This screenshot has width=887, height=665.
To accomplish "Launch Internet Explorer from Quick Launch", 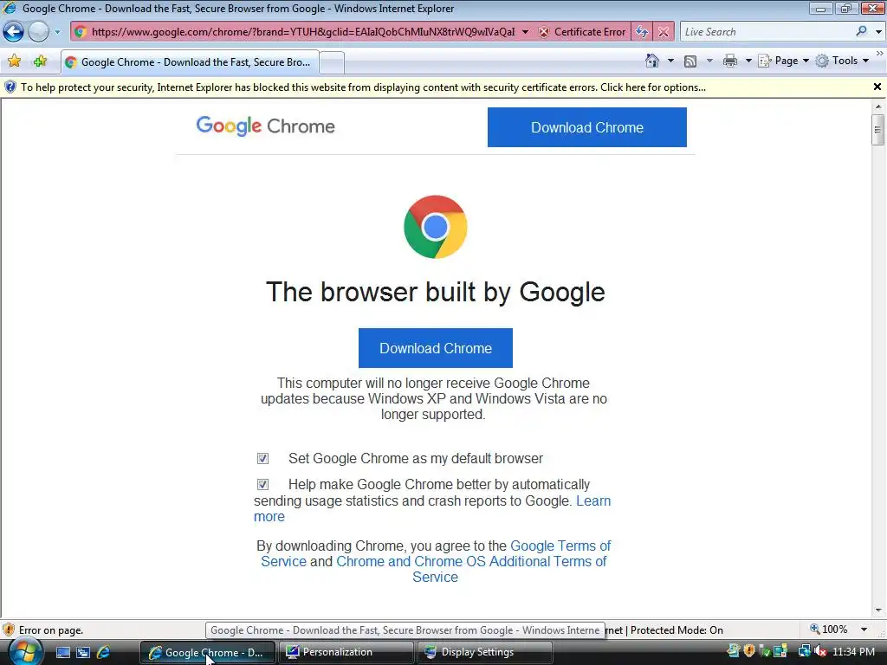I will pos(104,652).
